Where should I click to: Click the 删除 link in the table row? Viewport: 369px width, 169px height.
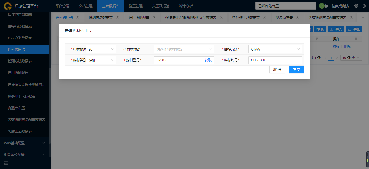click(347, 46)
